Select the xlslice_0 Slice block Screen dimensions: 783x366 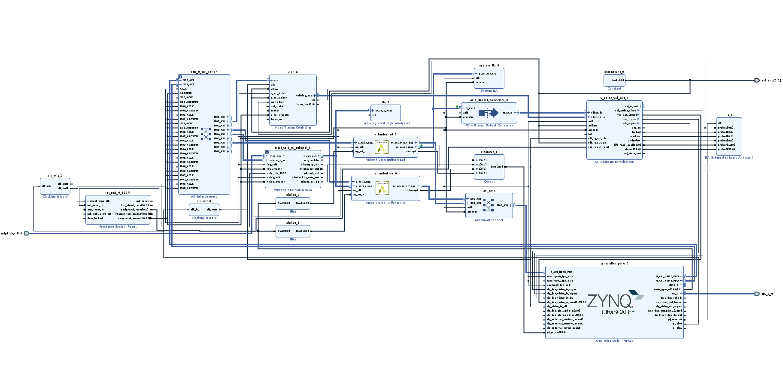[x=293, y=203]
